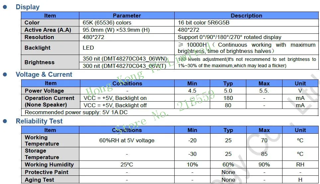The width and height of the screenshot is (320, 184).
Task: Click the Voltage table Unit header
Action: click(x=300, y=83)
